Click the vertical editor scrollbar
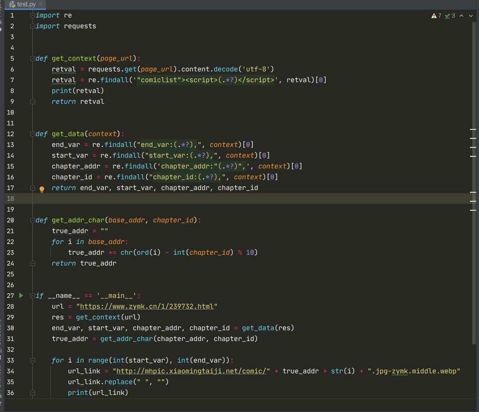 pos(474,180)
